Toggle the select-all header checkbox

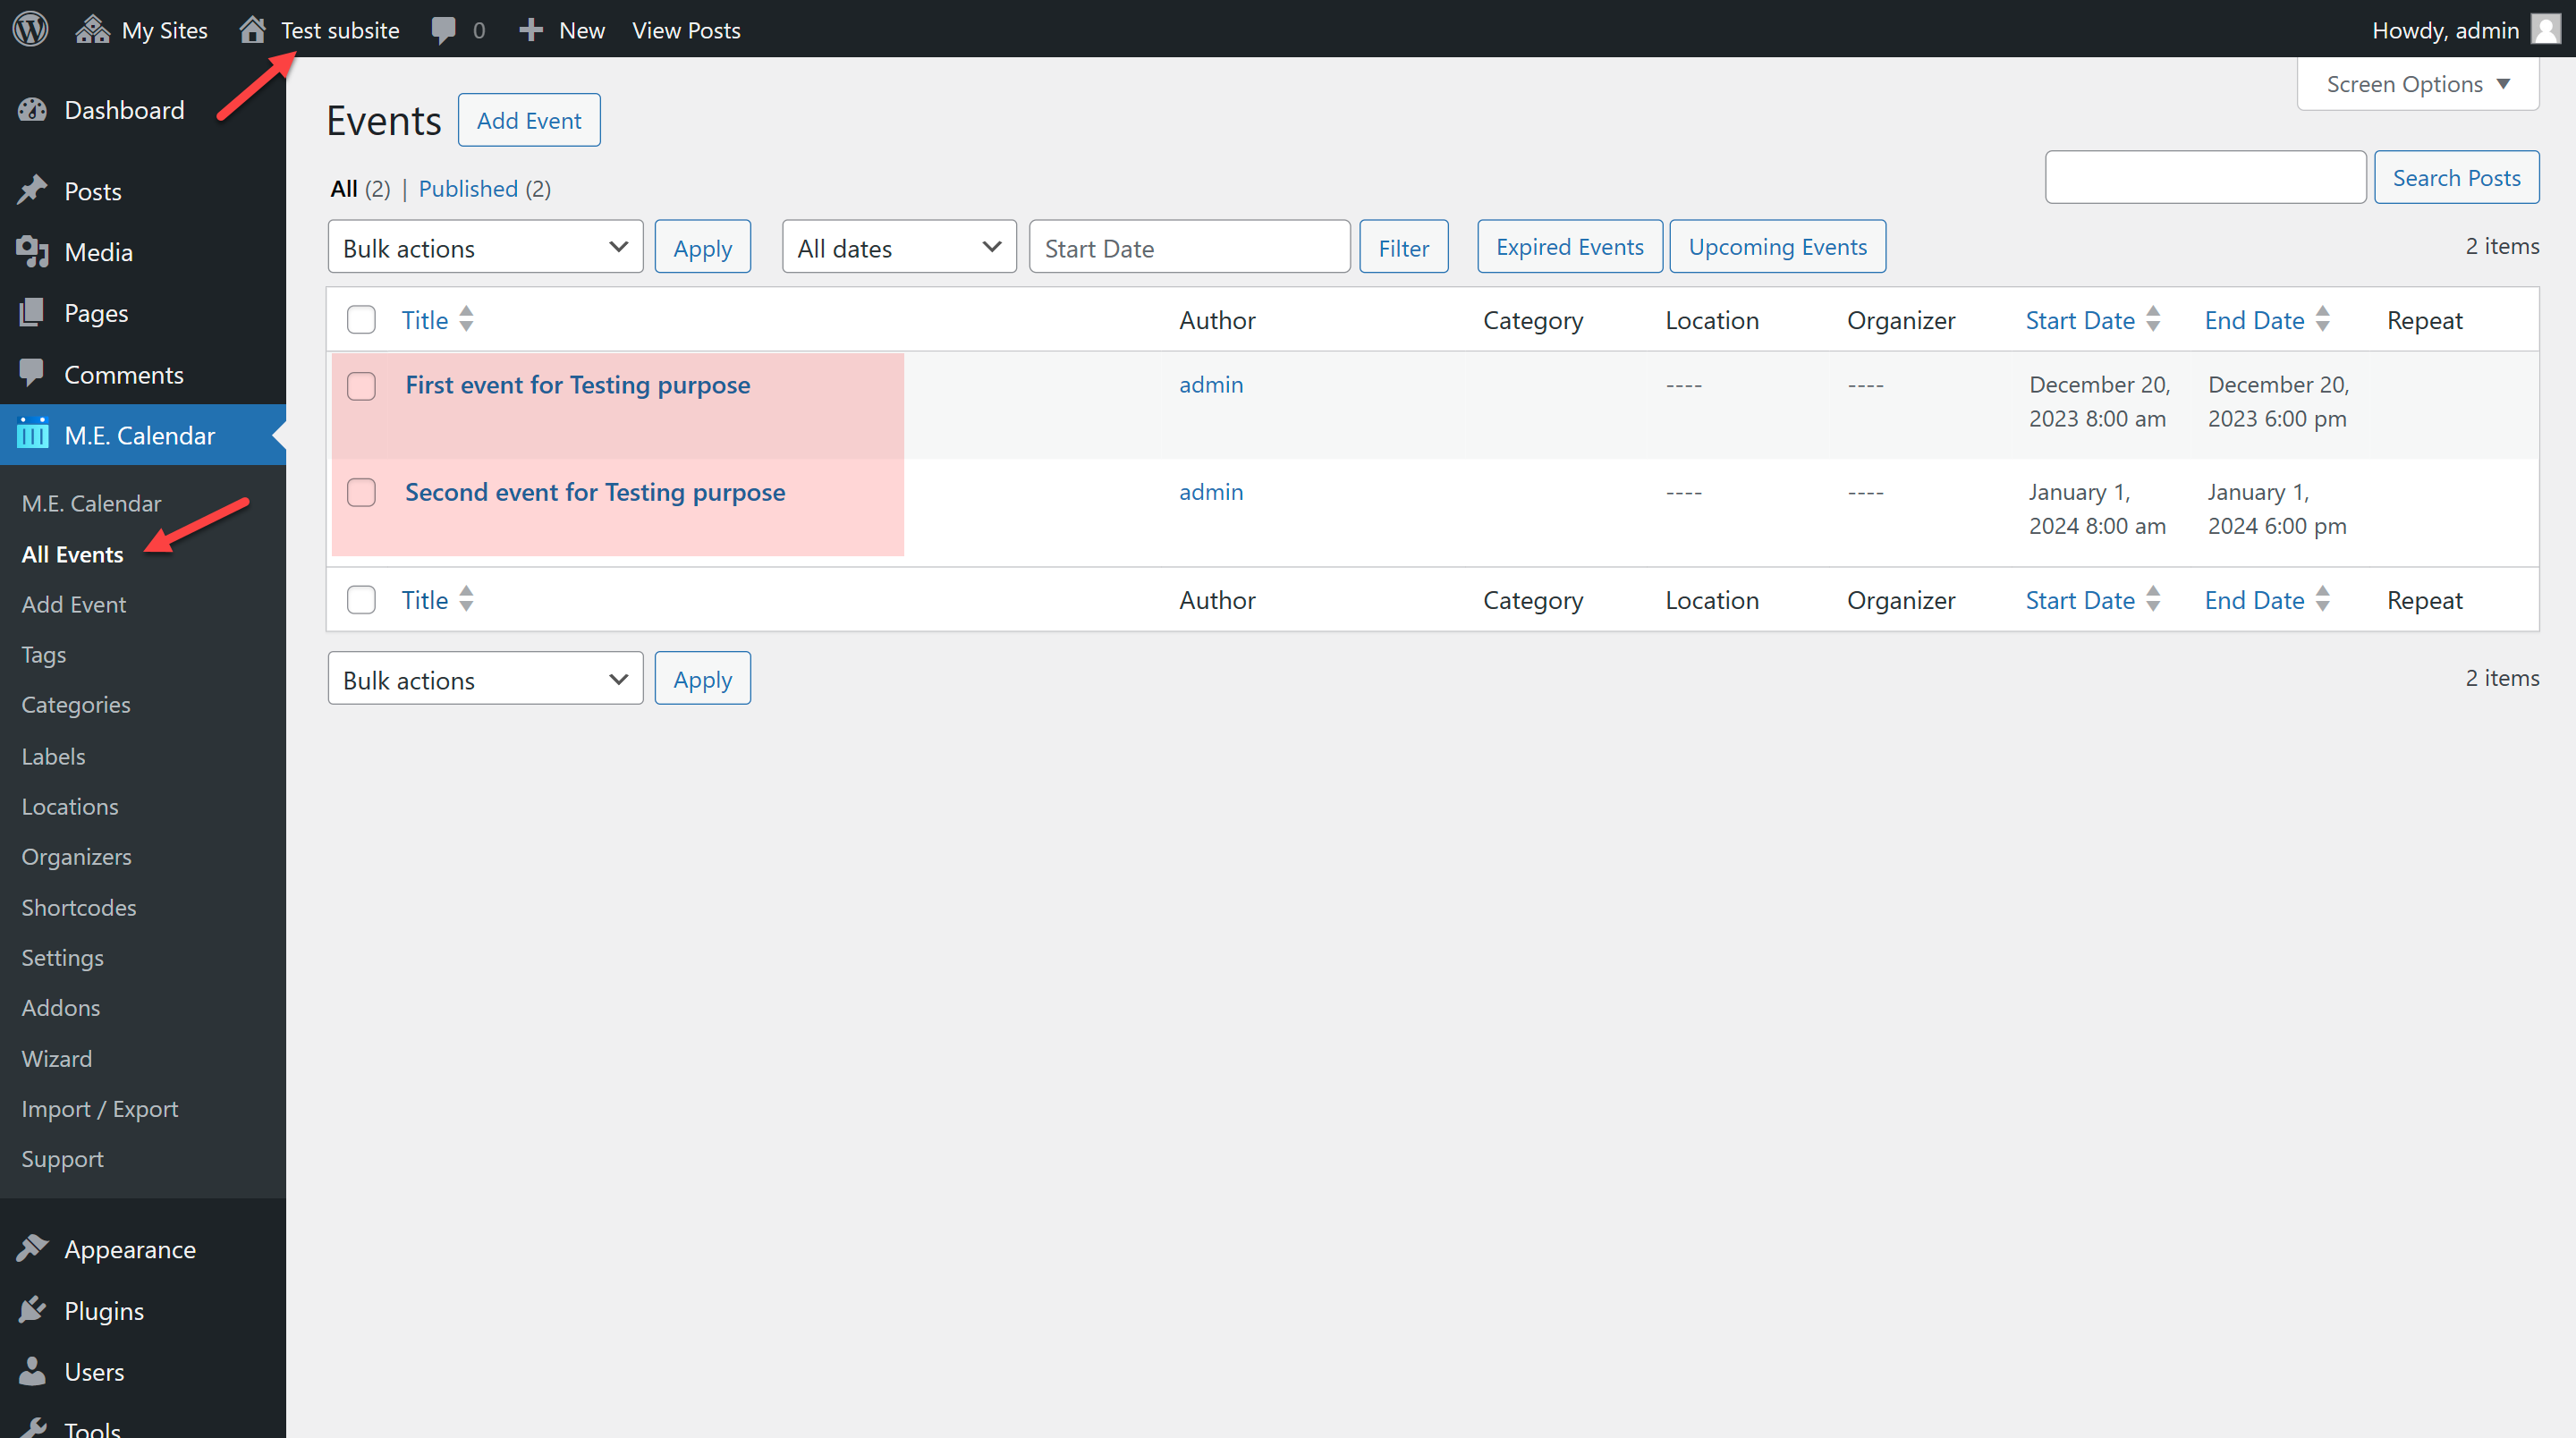point(361,318)
